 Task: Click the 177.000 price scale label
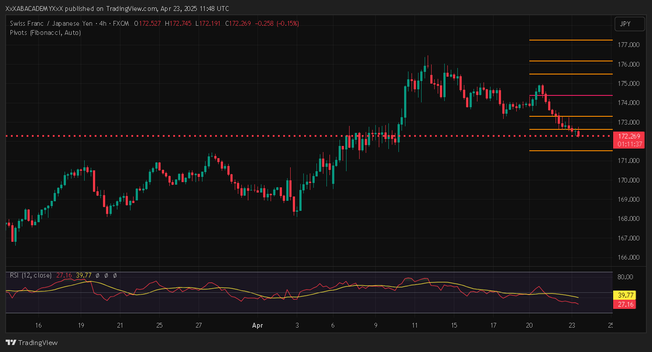(x=629, y=45)
